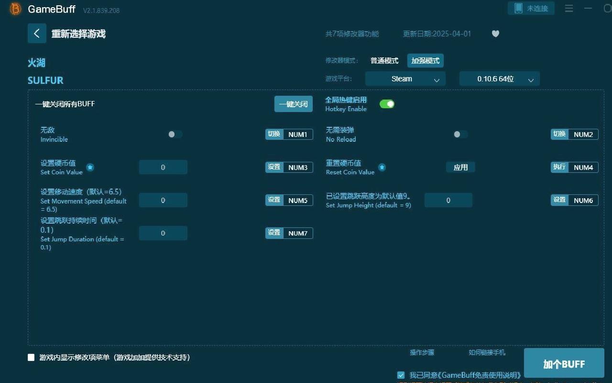This screenshot has height=383, width=612.
Task: Click the 共7项修改器功能 text
Action: point(352,34)
